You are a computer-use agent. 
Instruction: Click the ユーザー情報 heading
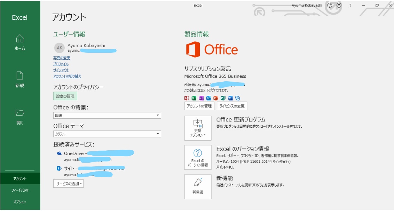[x=69, y=34]
